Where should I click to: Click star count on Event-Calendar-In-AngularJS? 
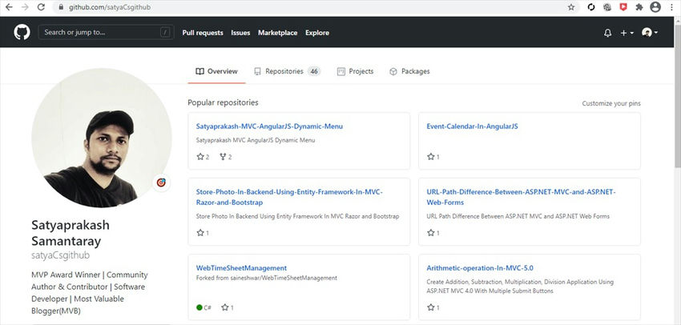tap(433, 157)
